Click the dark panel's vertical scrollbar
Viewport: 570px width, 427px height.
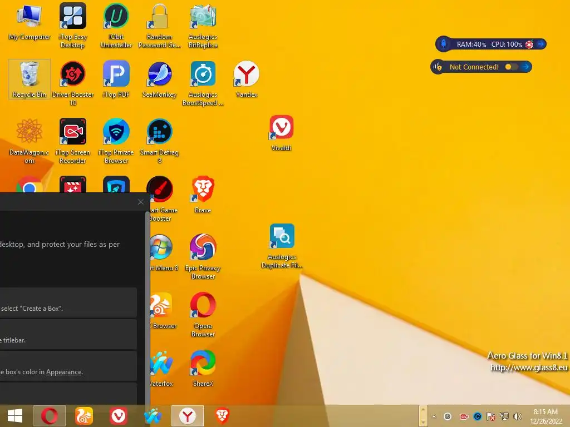148,309
